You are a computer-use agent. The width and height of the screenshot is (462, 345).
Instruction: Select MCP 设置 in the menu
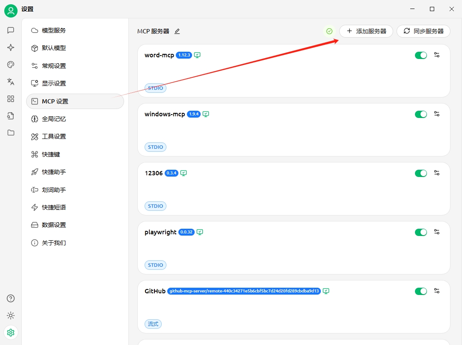75,101
